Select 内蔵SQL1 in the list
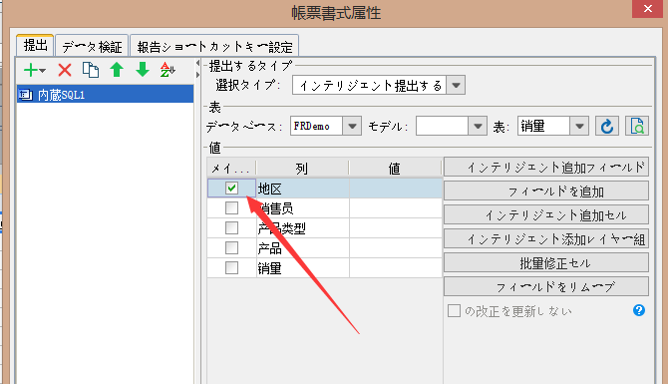 (106, 94)
